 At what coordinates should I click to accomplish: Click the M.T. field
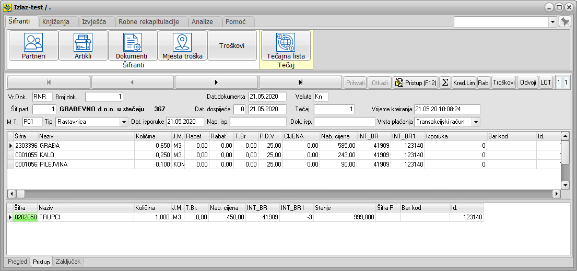(32, 122)
